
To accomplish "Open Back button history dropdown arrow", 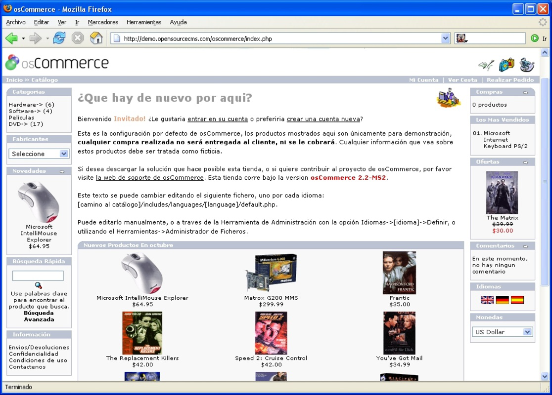I will pyautogui.click(x=23, y=39).
